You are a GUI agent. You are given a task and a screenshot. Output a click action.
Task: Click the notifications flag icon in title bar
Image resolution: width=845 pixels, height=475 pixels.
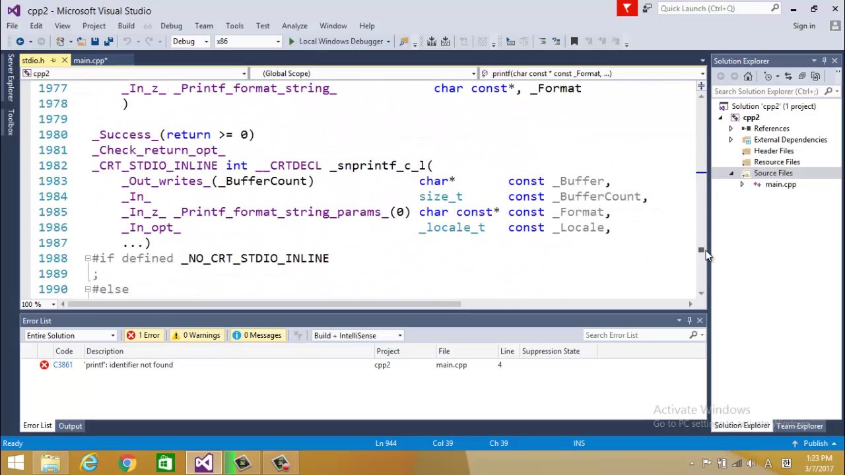click(626, 8)
